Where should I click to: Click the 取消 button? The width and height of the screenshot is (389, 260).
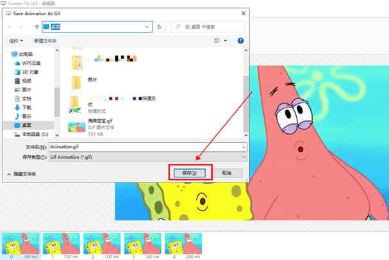tap(226, 173)
